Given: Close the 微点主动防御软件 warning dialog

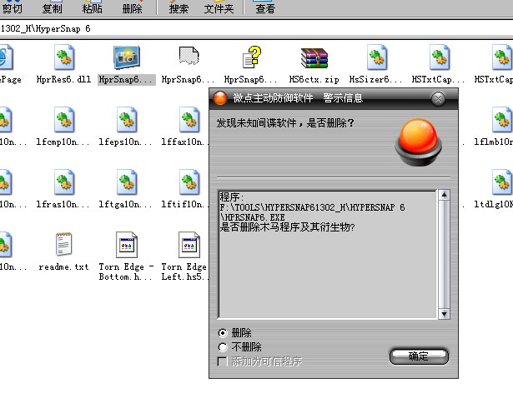Looking at the screenshot, I should pyautogui.click(x=438, y=98).
